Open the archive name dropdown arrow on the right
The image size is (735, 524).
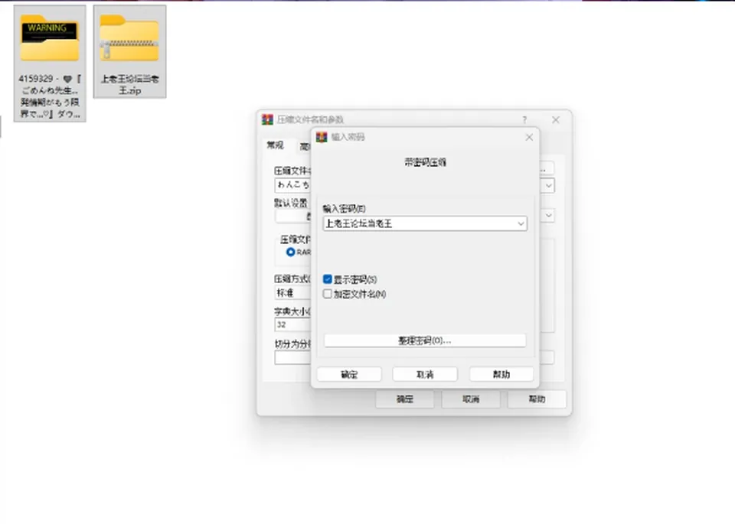(x=548, y=185)
